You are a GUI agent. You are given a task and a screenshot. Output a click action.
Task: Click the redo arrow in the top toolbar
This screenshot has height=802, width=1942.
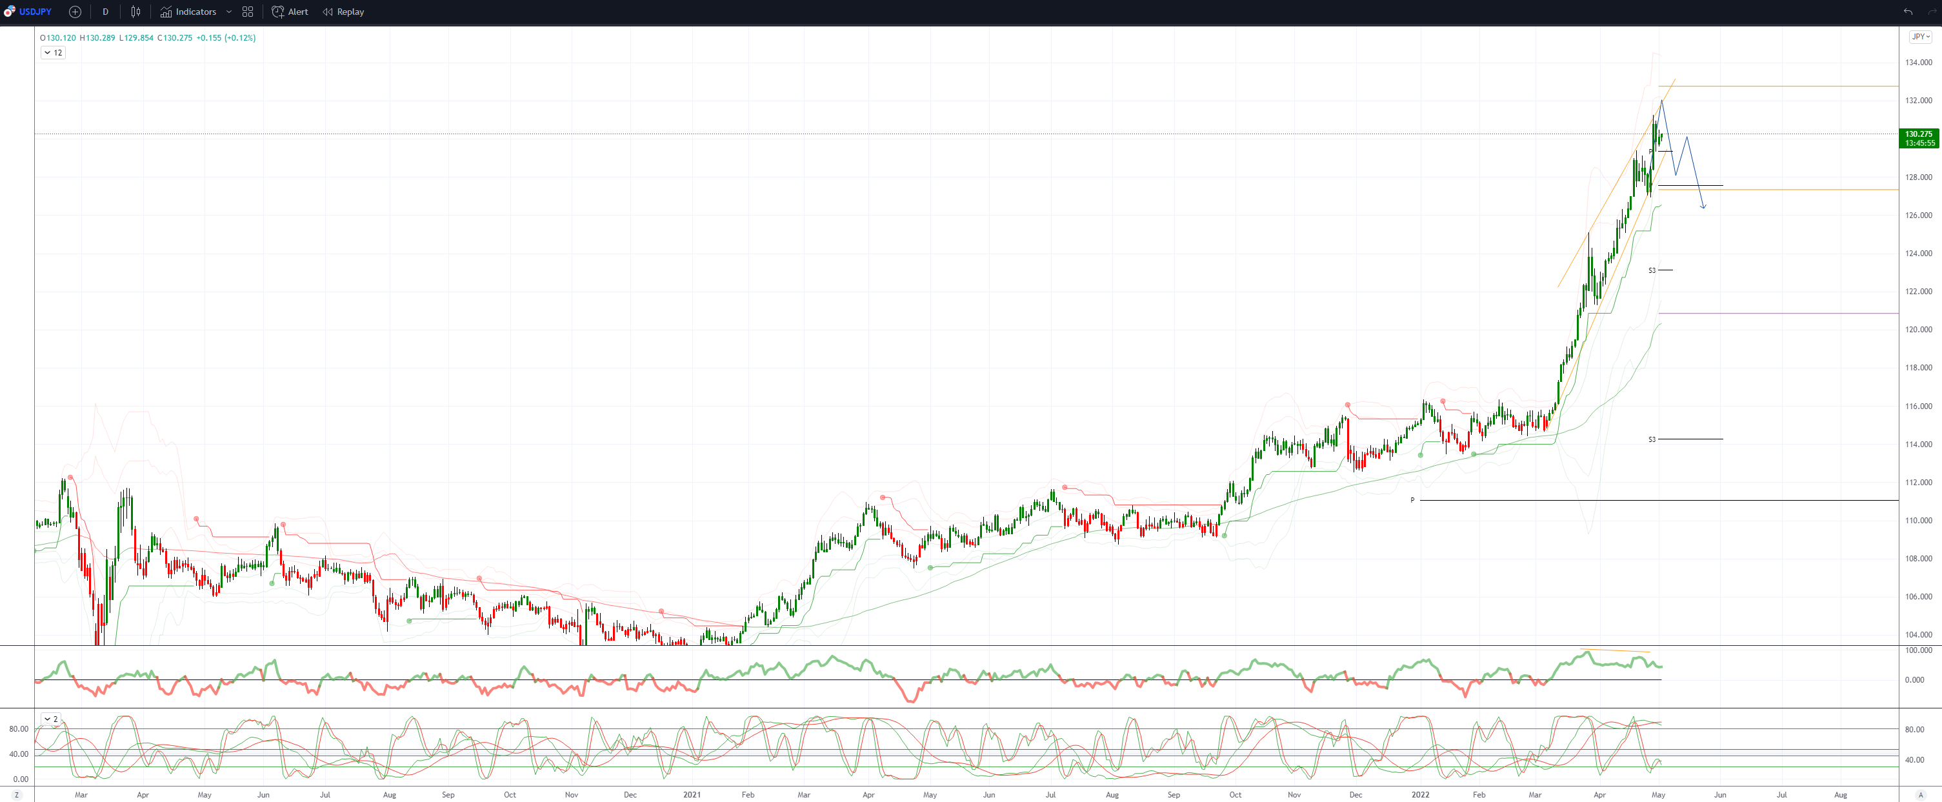point(1932,12)
